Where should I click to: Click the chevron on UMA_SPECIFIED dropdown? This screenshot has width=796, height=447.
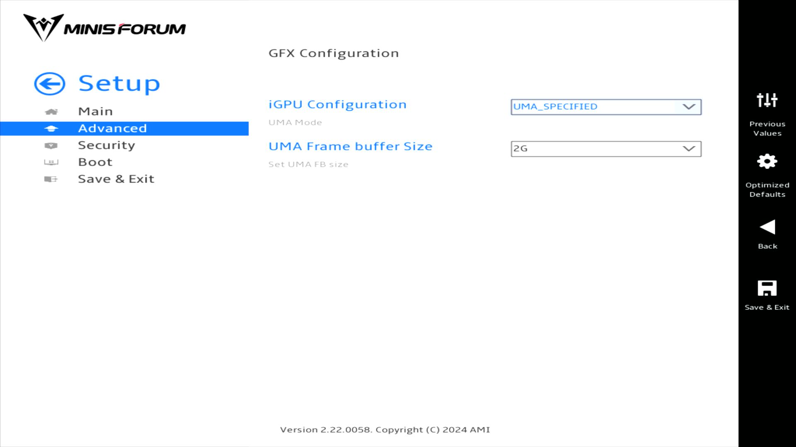tap(689, 107)
